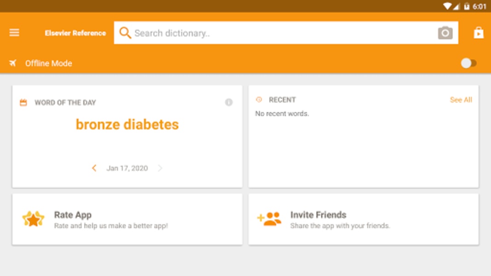Open the shopping bag store icon
Viewport: 491px width, 276px height.
pyautogui.click(x=478, y=33)
